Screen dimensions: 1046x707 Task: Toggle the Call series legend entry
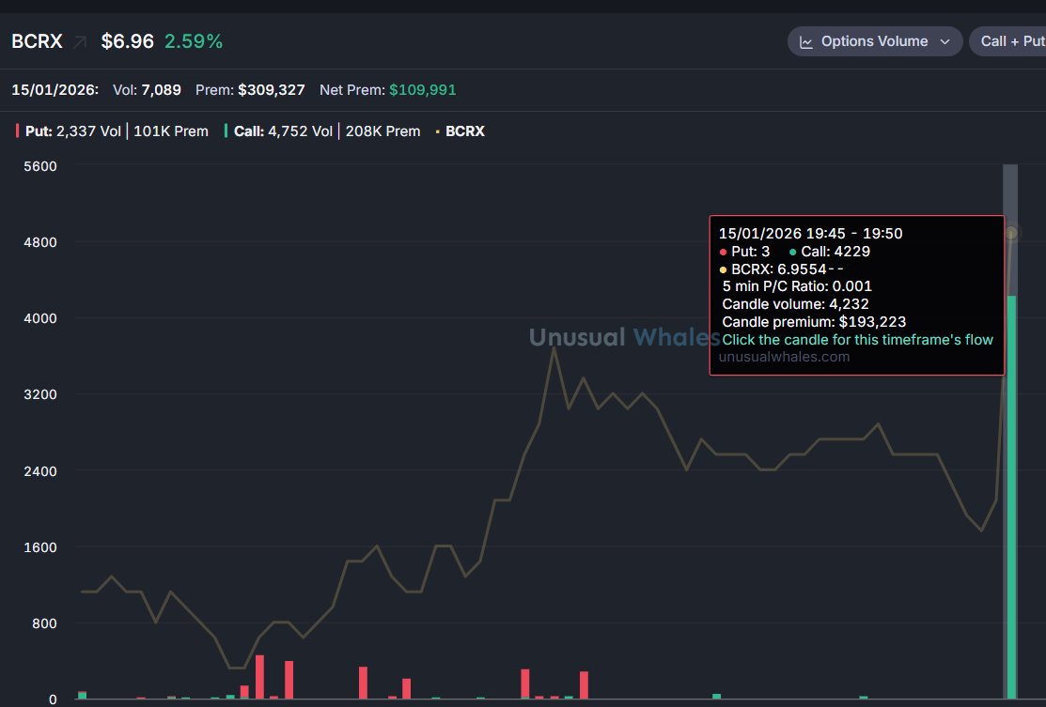pos(322,131)
